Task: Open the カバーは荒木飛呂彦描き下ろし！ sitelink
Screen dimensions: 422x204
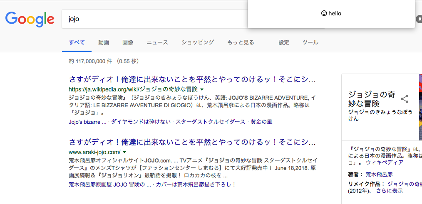Action: (x=196, y=184)
